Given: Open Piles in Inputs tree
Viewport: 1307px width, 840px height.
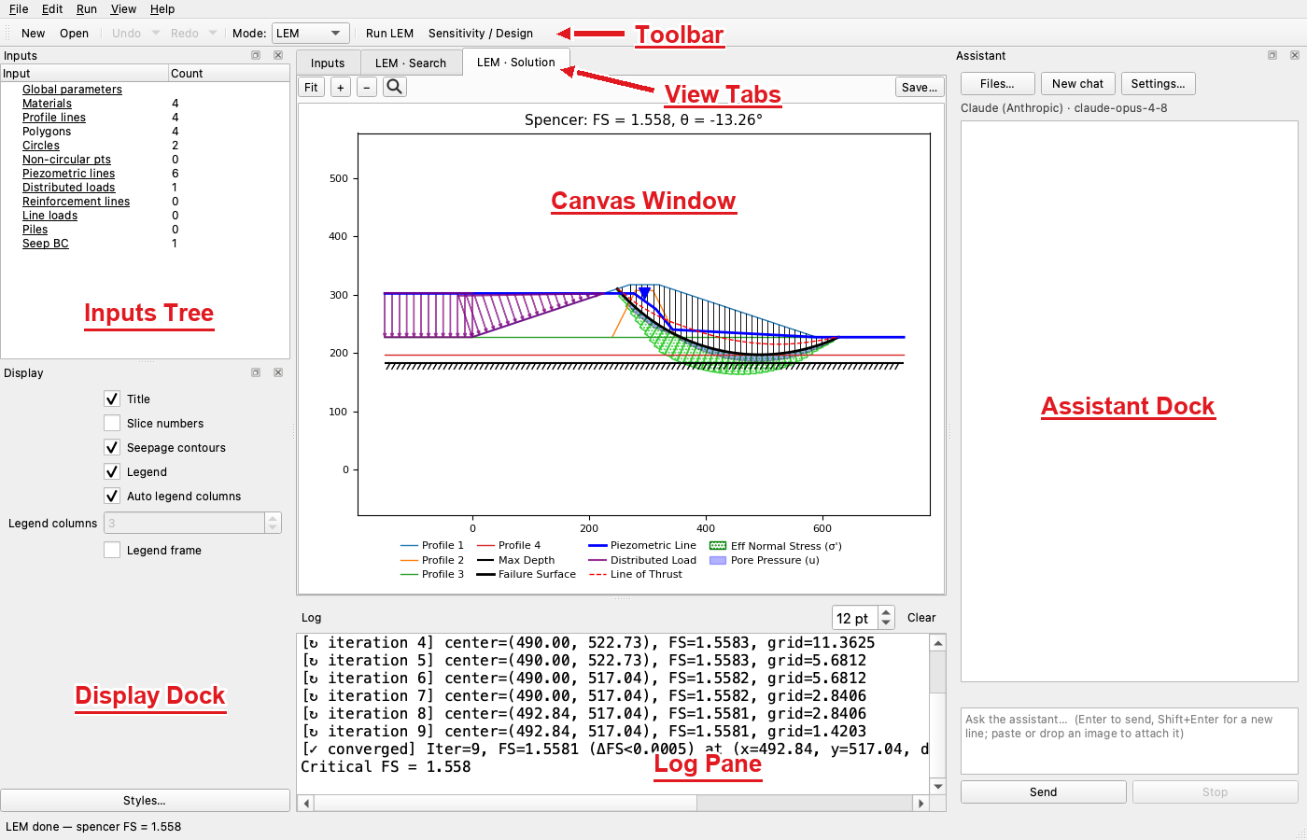Looking at the screenshot, I should click(x=35, y=230).
